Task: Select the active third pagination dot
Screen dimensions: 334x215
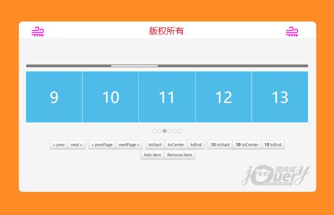Action: [165, 131]
